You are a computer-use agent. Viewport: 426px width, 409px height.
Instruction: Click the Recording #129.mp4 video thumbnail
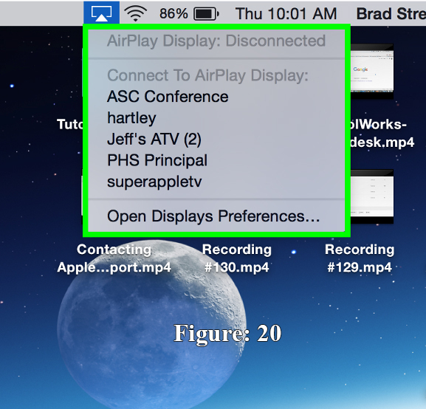coord(372,196)
